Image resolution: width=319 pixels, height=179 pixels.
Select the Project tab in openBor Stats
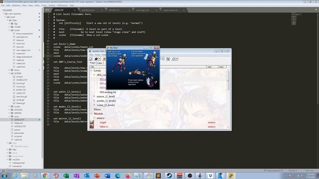93,63
